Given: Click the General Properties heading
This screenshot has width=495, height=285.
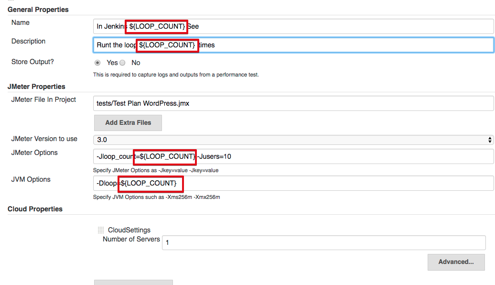Looking at the screenshot, I should click(38, 10).
